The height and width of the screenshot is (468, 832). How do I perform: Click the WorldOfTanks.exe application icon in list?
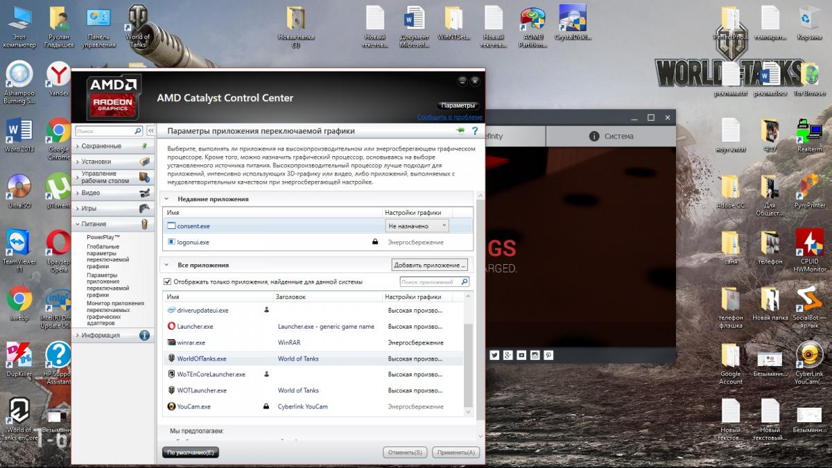click(171, 358)
